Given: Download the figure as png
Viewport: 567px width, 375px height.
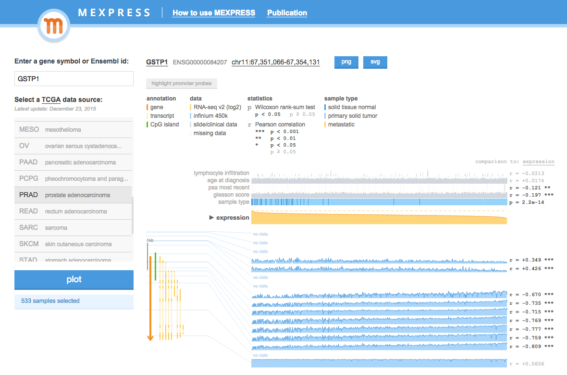Looking at the screenshot, I should coord(346,62).
